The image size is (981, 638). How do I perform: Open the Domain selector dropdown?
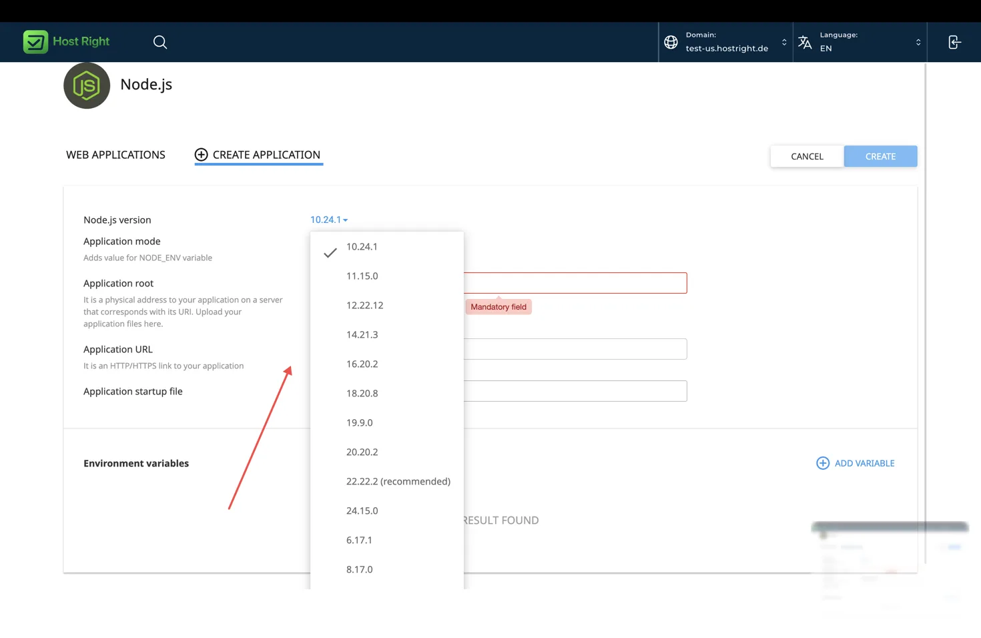coord(726,42)
